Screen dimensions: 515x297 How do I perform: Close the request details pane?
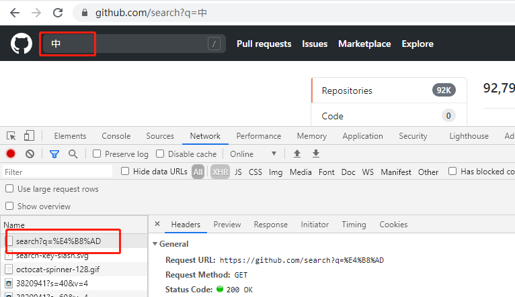[157, 224]
